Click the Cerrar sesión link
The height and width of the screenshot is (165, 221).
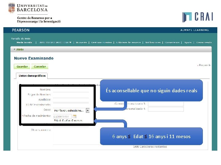[204, 42]
